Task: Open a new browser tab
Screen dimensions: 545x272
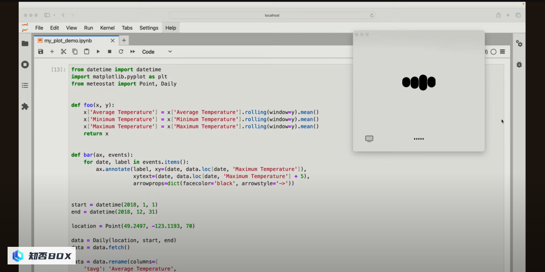Action: click(508, 15)
